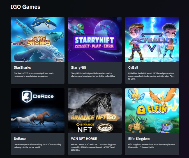
Task: Open the StarSharks game banner image
Action: coord(38,39)
